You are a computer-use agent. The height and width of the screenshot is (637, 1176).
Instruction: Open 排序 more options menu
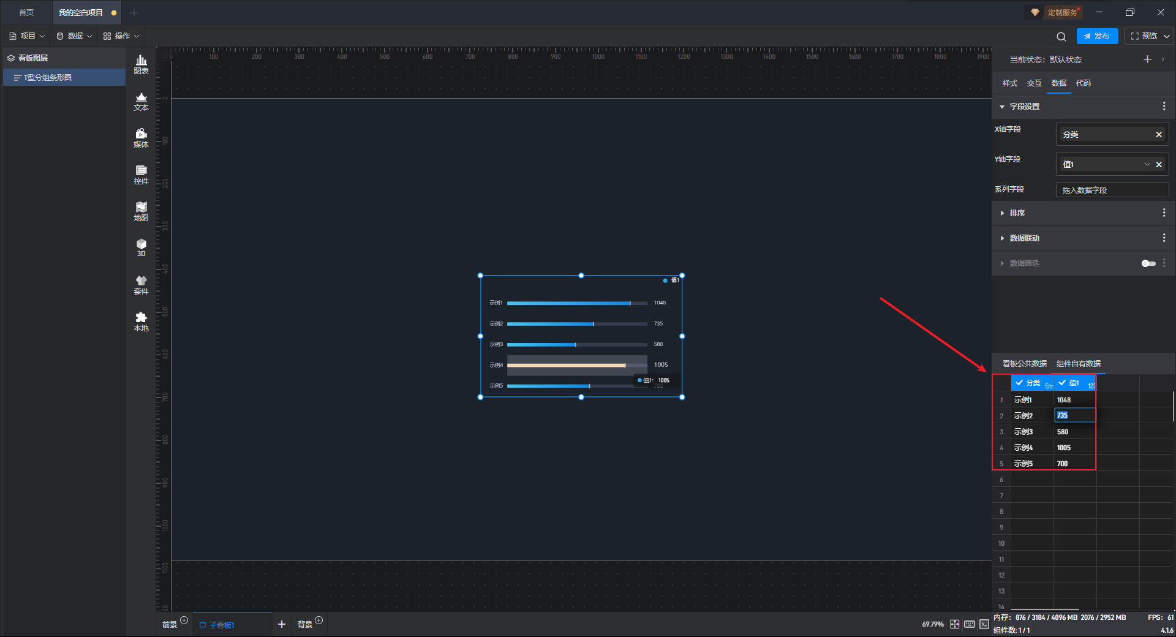click(x=1164, y=213)
